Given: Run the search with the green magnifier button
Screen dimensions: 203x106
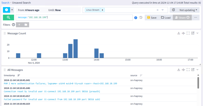Looking at the screenshot, I should 8,18.
